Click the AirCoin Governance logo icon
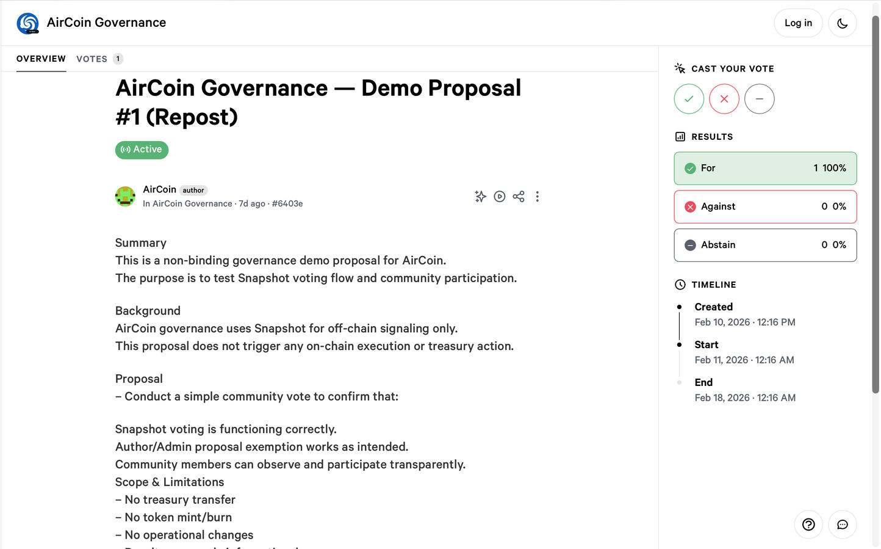 [27, 23]
